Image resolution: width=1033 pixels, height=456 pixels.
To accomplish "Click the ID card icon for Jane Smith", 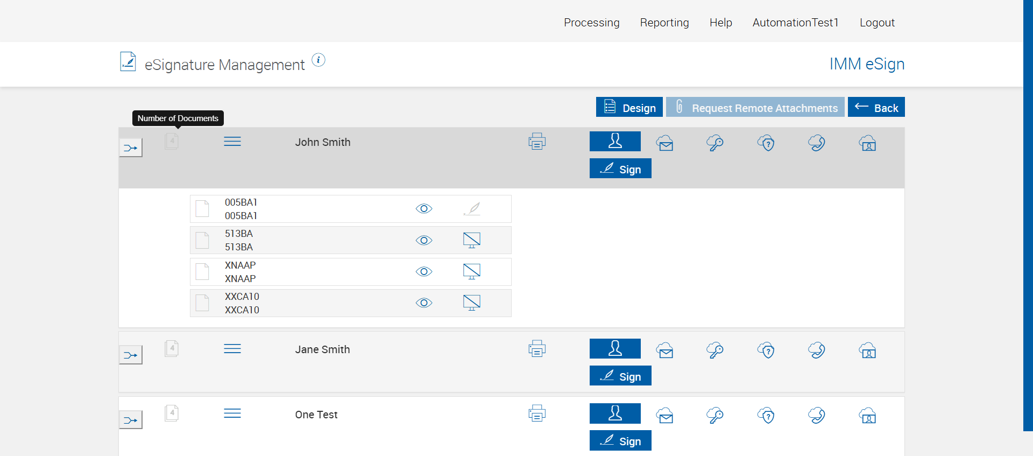I will (x=868, y=350).
